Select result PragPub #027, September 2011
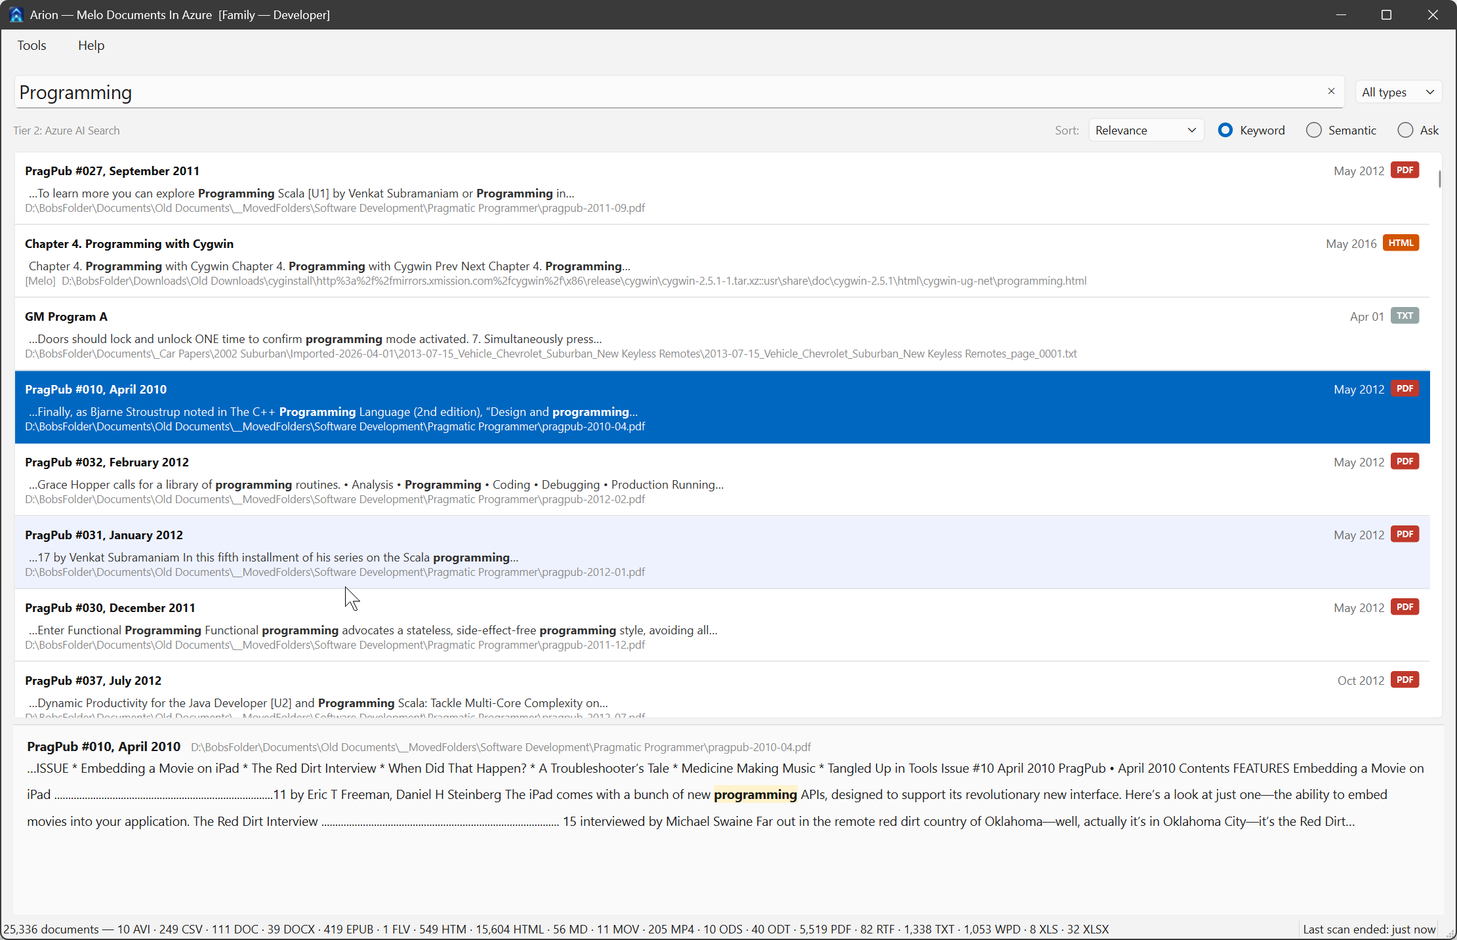This screenshot has width=1457, height=940. coord(722,188)
